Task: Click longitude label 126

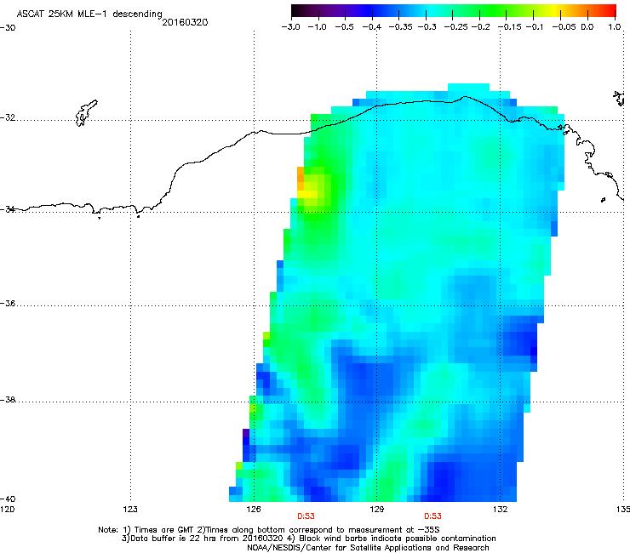Action: coord(254,510)
